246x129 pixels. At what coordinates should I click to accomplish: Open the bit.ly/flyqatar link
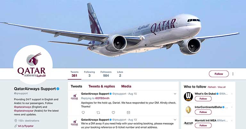26,126
